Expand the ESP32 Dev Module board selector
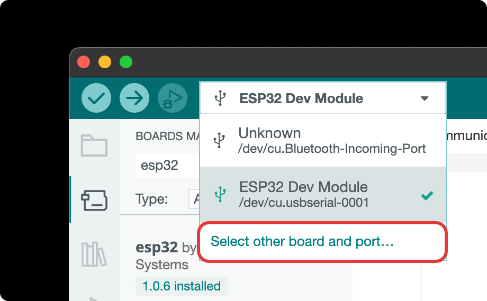487x301 pixels. tap(323, 98)
